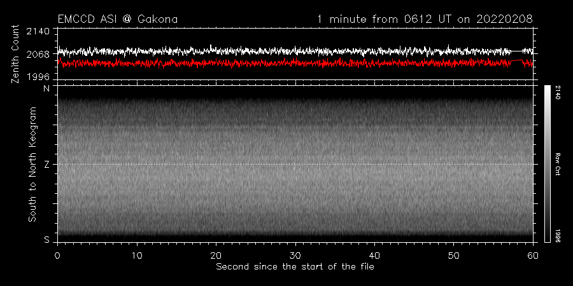Click the red zenith count trace
573x286 pixels.
pyautogui.click(x=295, y=63)
